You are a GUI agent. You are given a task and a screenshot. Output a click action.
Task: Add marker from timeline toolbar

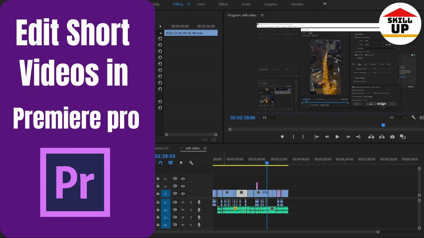click(x=181, y=163)
